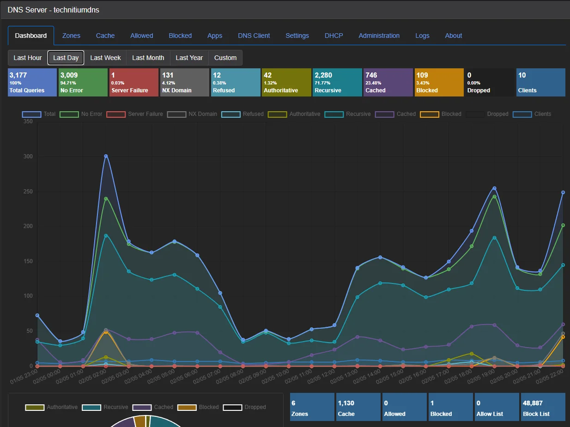
Task: Click the Total peak point near 300
Action: pyautogui.click(x=106, y=156)
